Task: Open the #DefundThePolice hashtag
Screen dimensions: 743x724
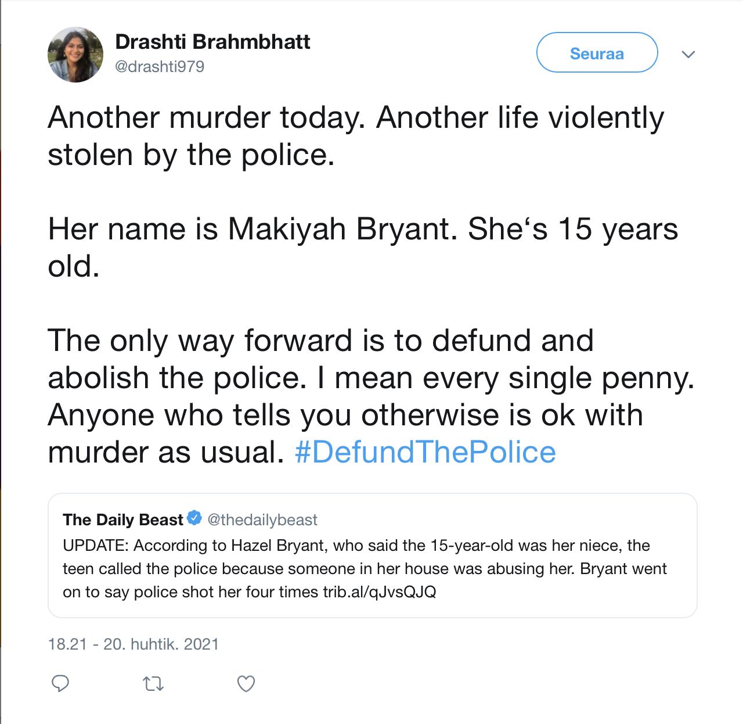Action: (425, 452)
